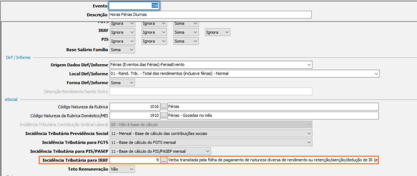Expand Incidência Tributária Previdência Social dropdown
Viewport: 417px width, 176px height.
pyautogui.click(x=211, y=134)
